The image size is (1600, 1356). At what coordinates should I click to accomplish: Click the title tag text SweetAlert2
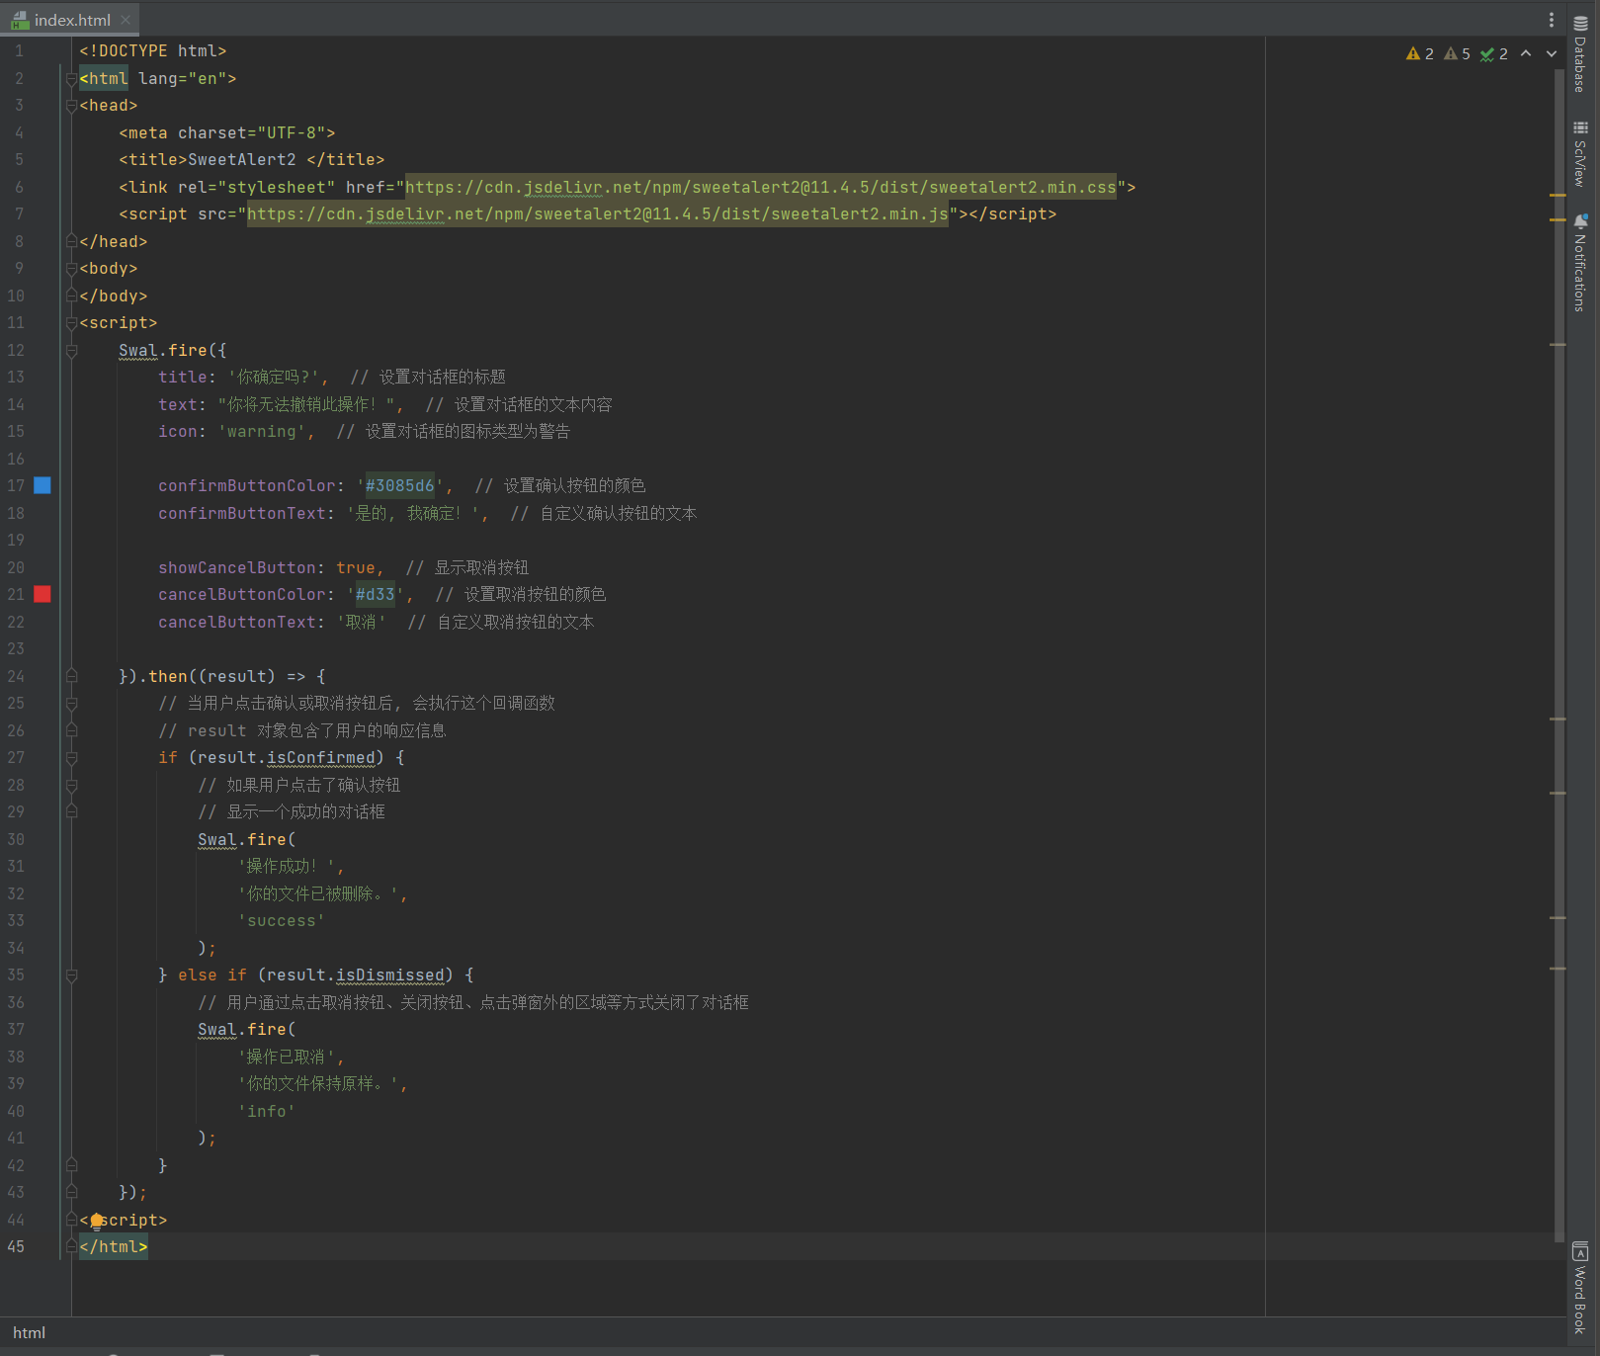click(241, 159)
